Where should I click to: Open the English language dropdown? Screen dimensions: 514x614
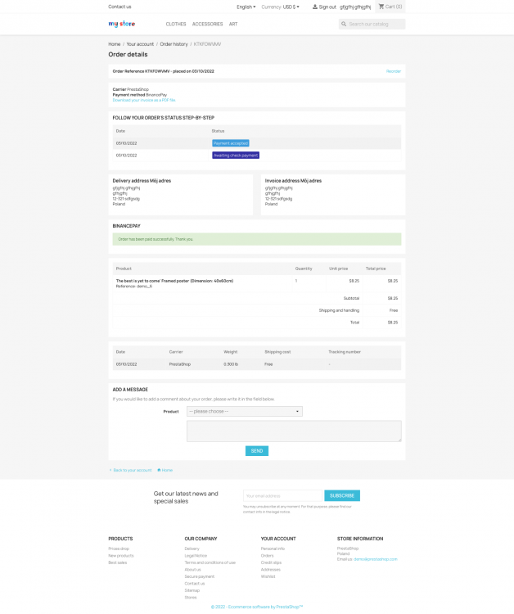click(x=246, y=7)
